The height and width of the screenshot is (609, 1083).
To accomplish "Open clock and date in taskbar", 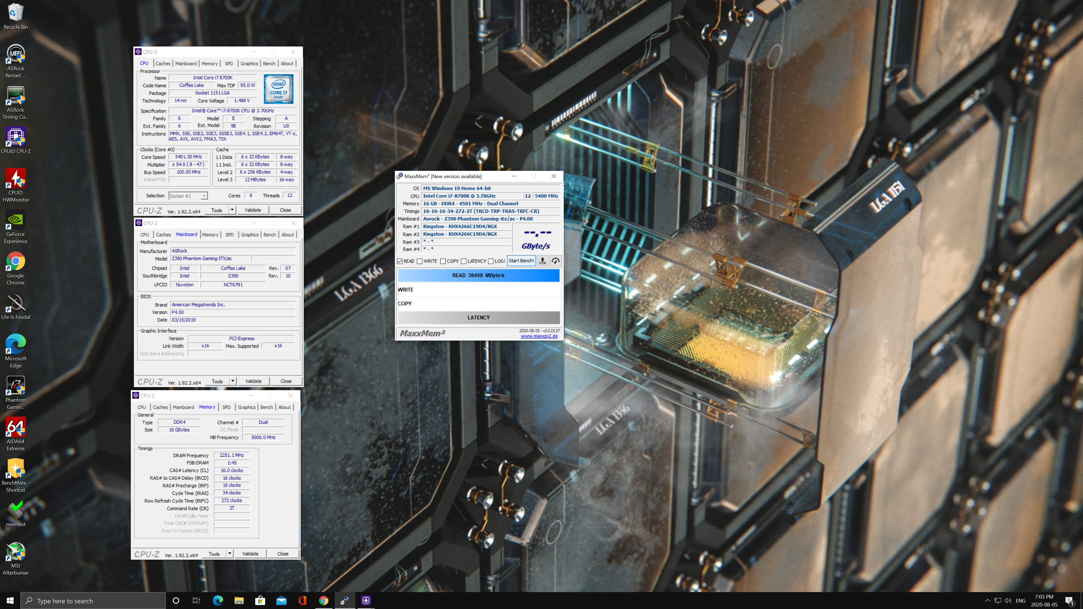I will 1044,601.
